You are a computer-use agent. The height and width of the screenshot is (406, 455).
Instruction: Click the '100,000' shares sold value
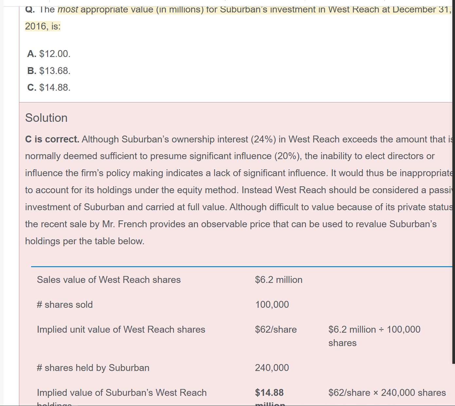tap(272, 304)
